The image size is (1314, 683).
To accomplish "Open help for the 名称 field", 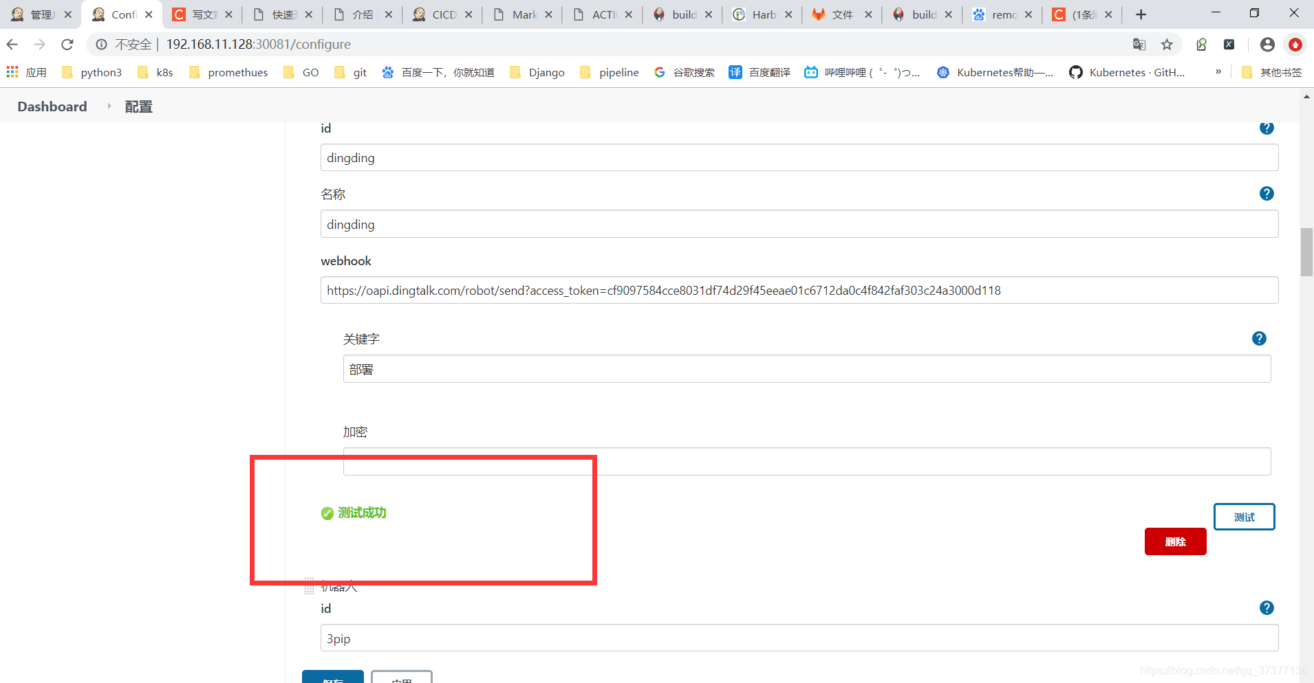I will (1267, 194).
